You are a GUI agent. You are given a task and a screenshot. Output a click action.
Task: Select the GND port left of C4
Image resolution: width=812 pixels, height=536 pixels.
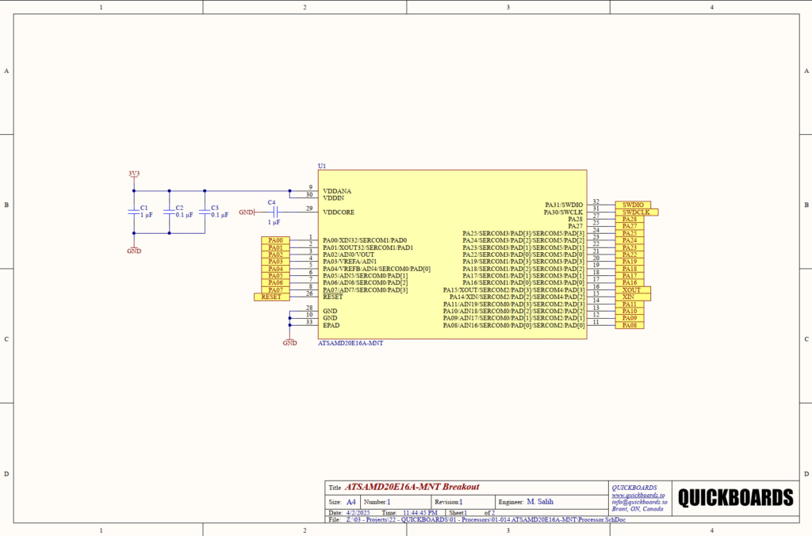[x=247, y=212]
